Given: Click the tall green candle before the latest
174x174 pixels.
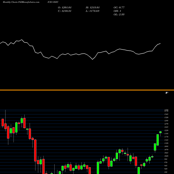Looking at the screenshot, I should tap(158, 140).
